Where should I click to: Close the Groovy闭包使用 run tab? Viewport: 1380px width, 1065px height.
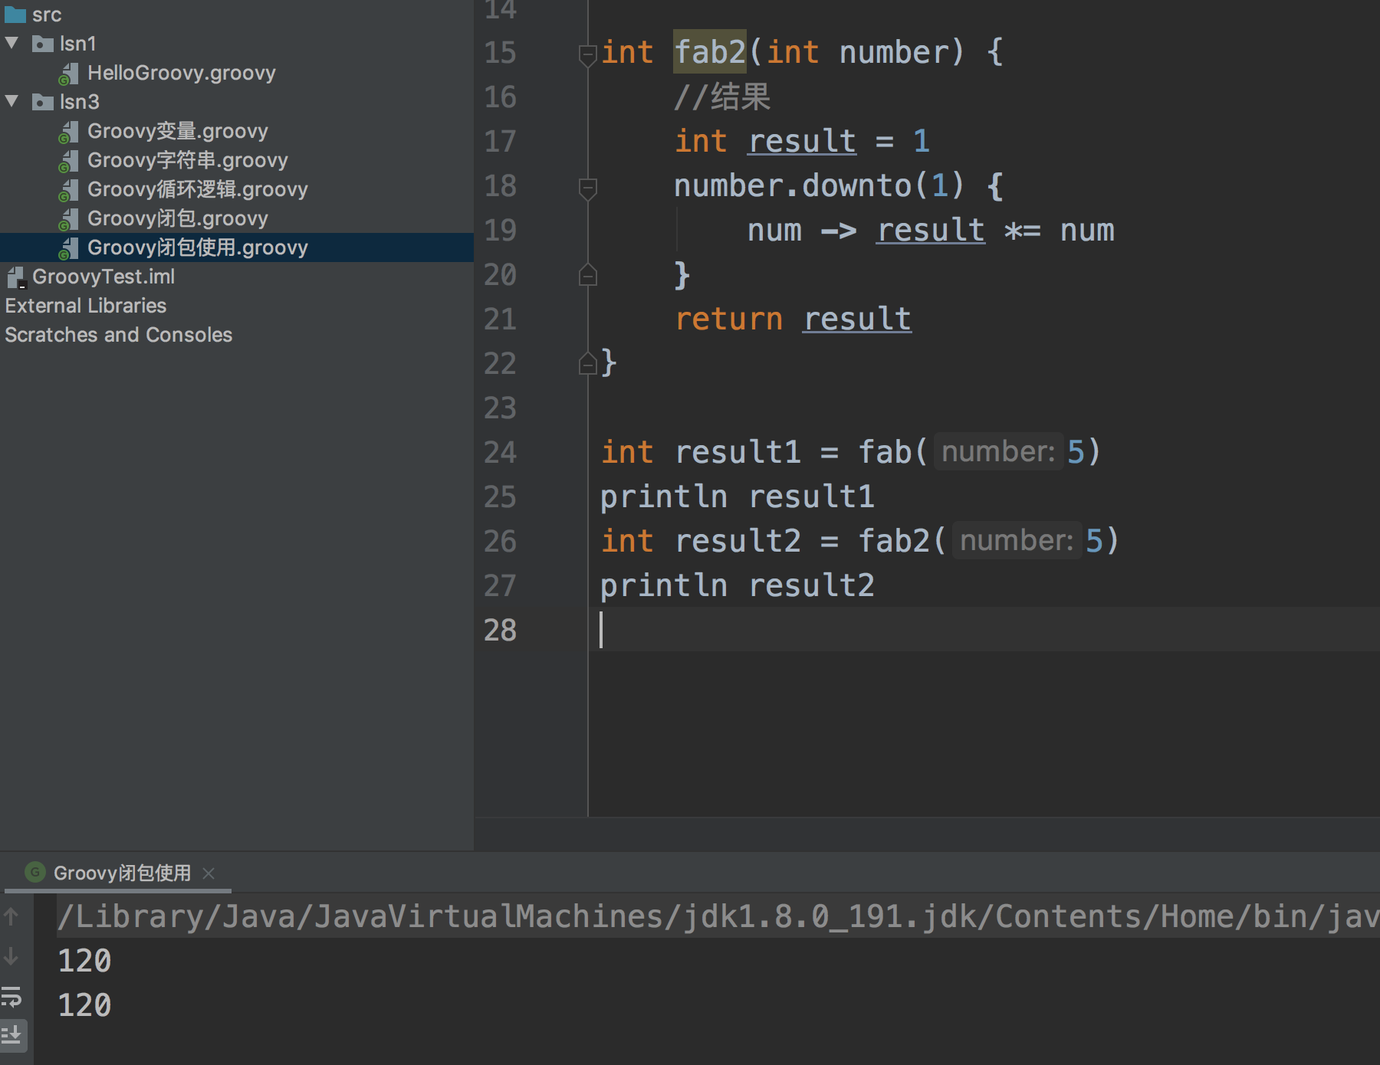[x=209, y=873]
